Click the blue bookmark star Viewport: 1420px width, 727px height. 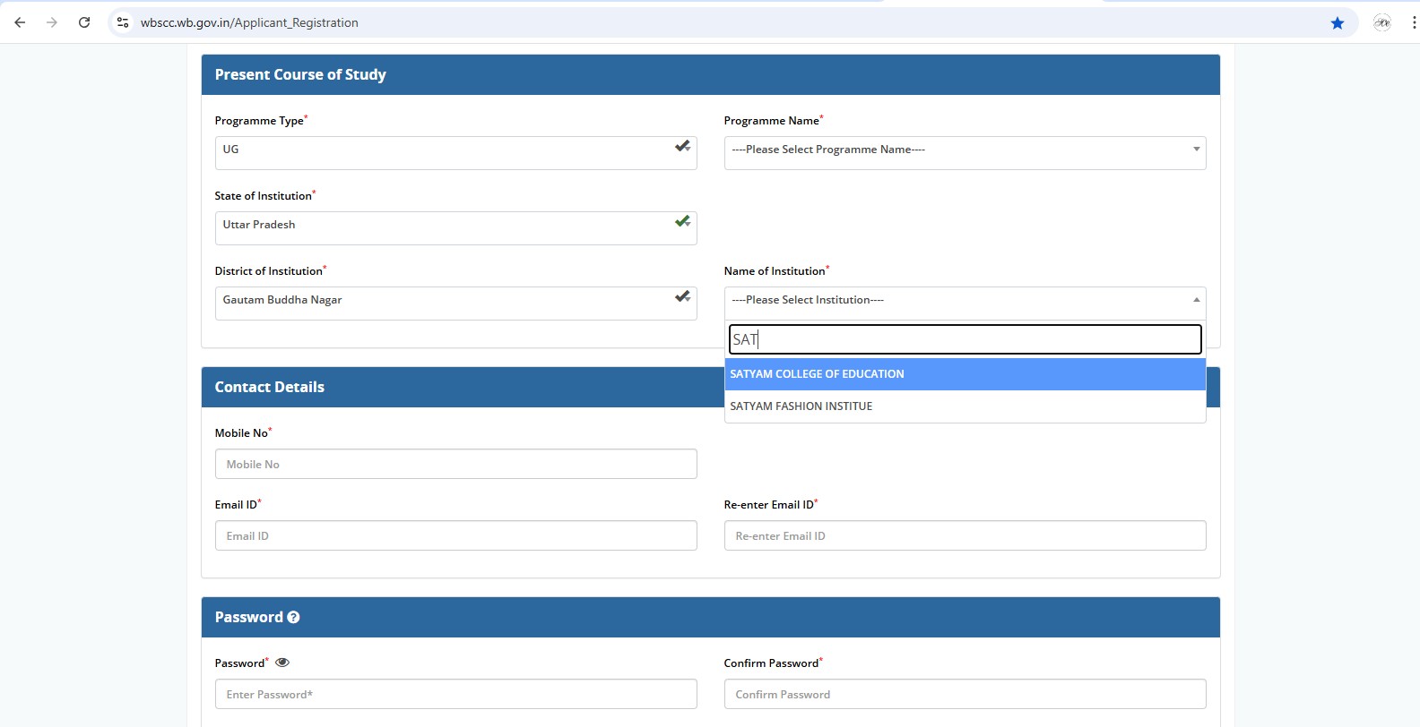(1337, 23)
